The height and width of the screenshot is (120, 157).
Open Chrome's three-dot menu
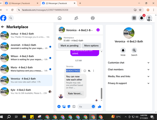(x=154, y=10)
